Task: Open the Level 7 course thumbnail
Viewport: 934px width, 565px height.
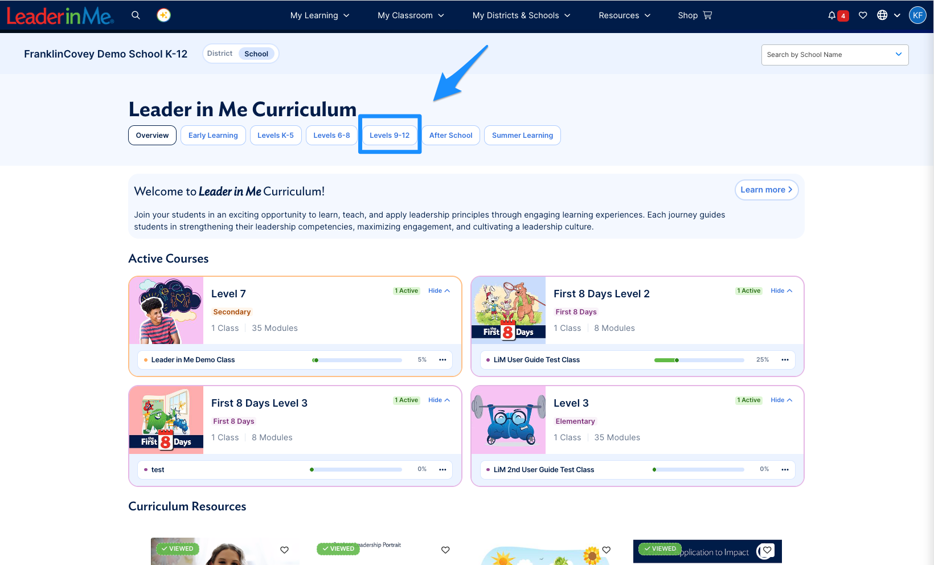Action: [166, 310]
